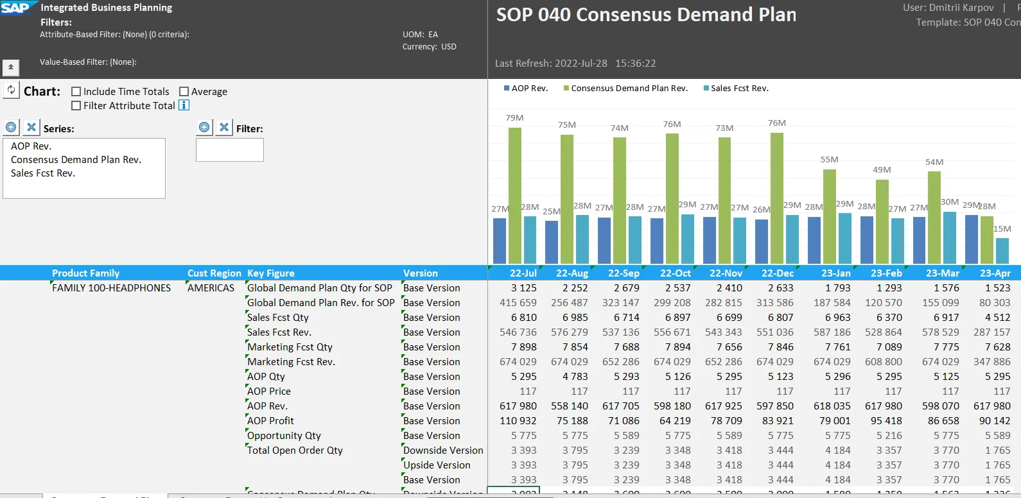The image size is (1021, 498).
Task: Select the AOP Price key figure
Action: tap(269, 391)
